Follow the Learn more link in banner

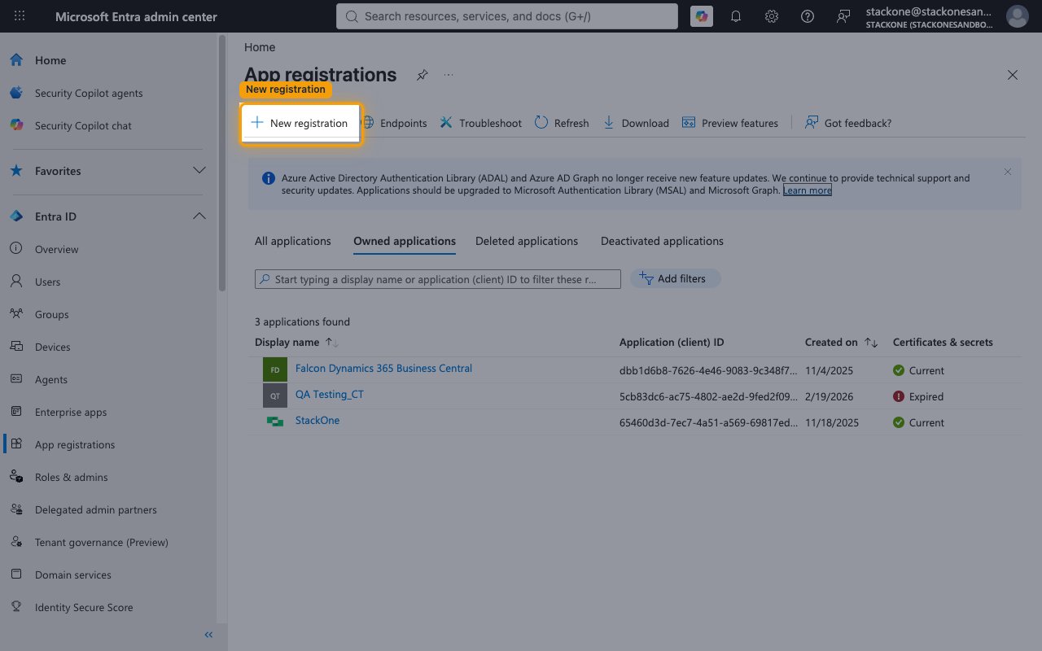click(807, 190)
